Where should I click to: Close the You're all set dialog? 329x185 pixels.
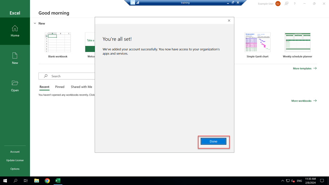click(229, 21)
